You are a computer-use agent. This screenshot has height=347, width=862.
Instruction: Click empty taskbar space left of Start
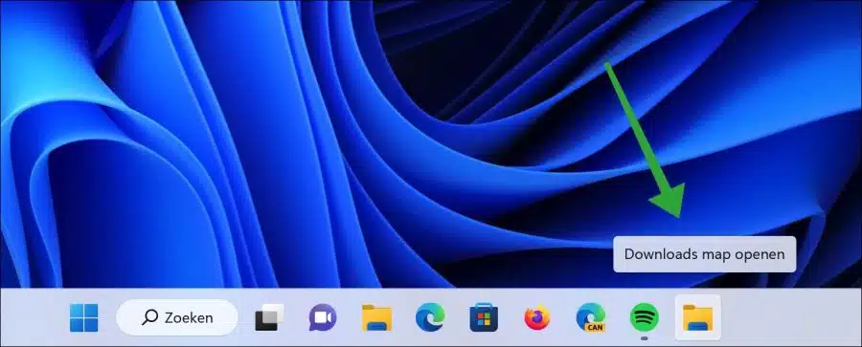pos(33,317)
